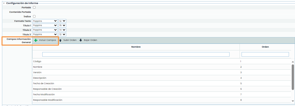This screenshot has height=106, width=295.
Task: Change the Título 1 size dropdown
Action: click(62, 26)
